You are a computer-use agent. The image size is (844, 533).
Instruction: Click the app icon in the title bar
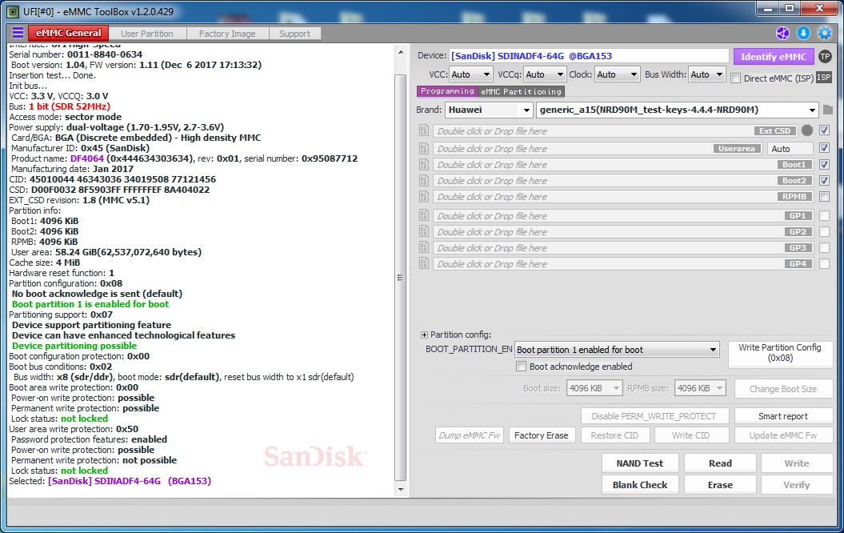click(x=12, y=11)
